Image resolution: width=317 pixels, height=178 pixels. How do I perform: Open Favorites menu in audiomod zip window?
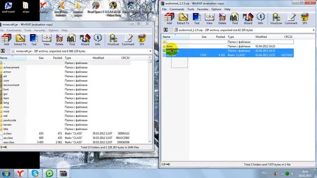[x=203, y=9]
